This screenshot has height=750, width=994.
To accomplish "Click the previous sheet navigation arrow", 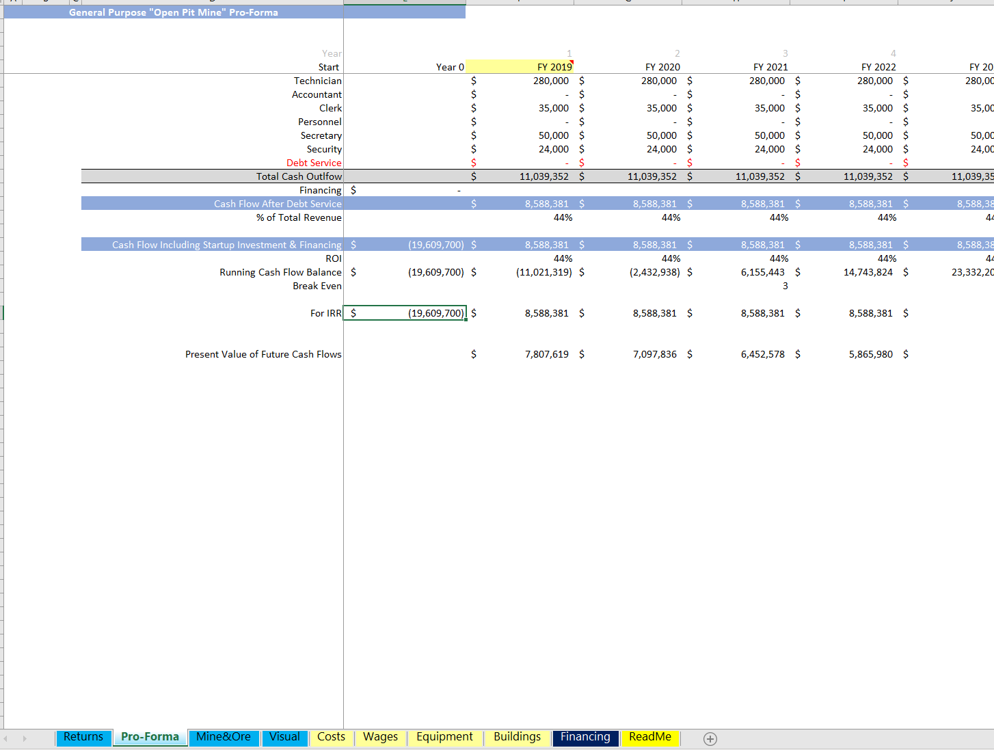I will 6,739.
